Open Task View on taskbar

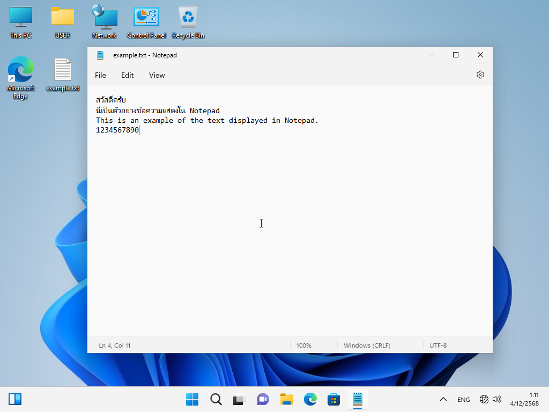pyautogui.click(x=239, y=399)
